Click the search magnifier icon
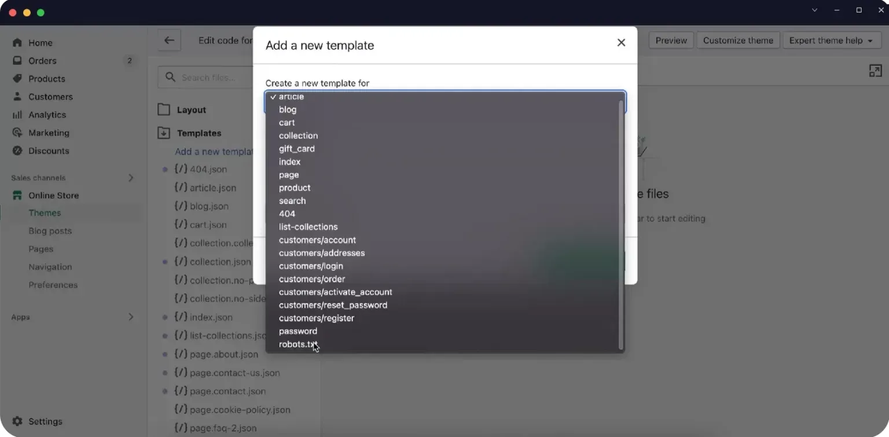Image resolution: width=889 pixels, height=437 pixels. 170,77
